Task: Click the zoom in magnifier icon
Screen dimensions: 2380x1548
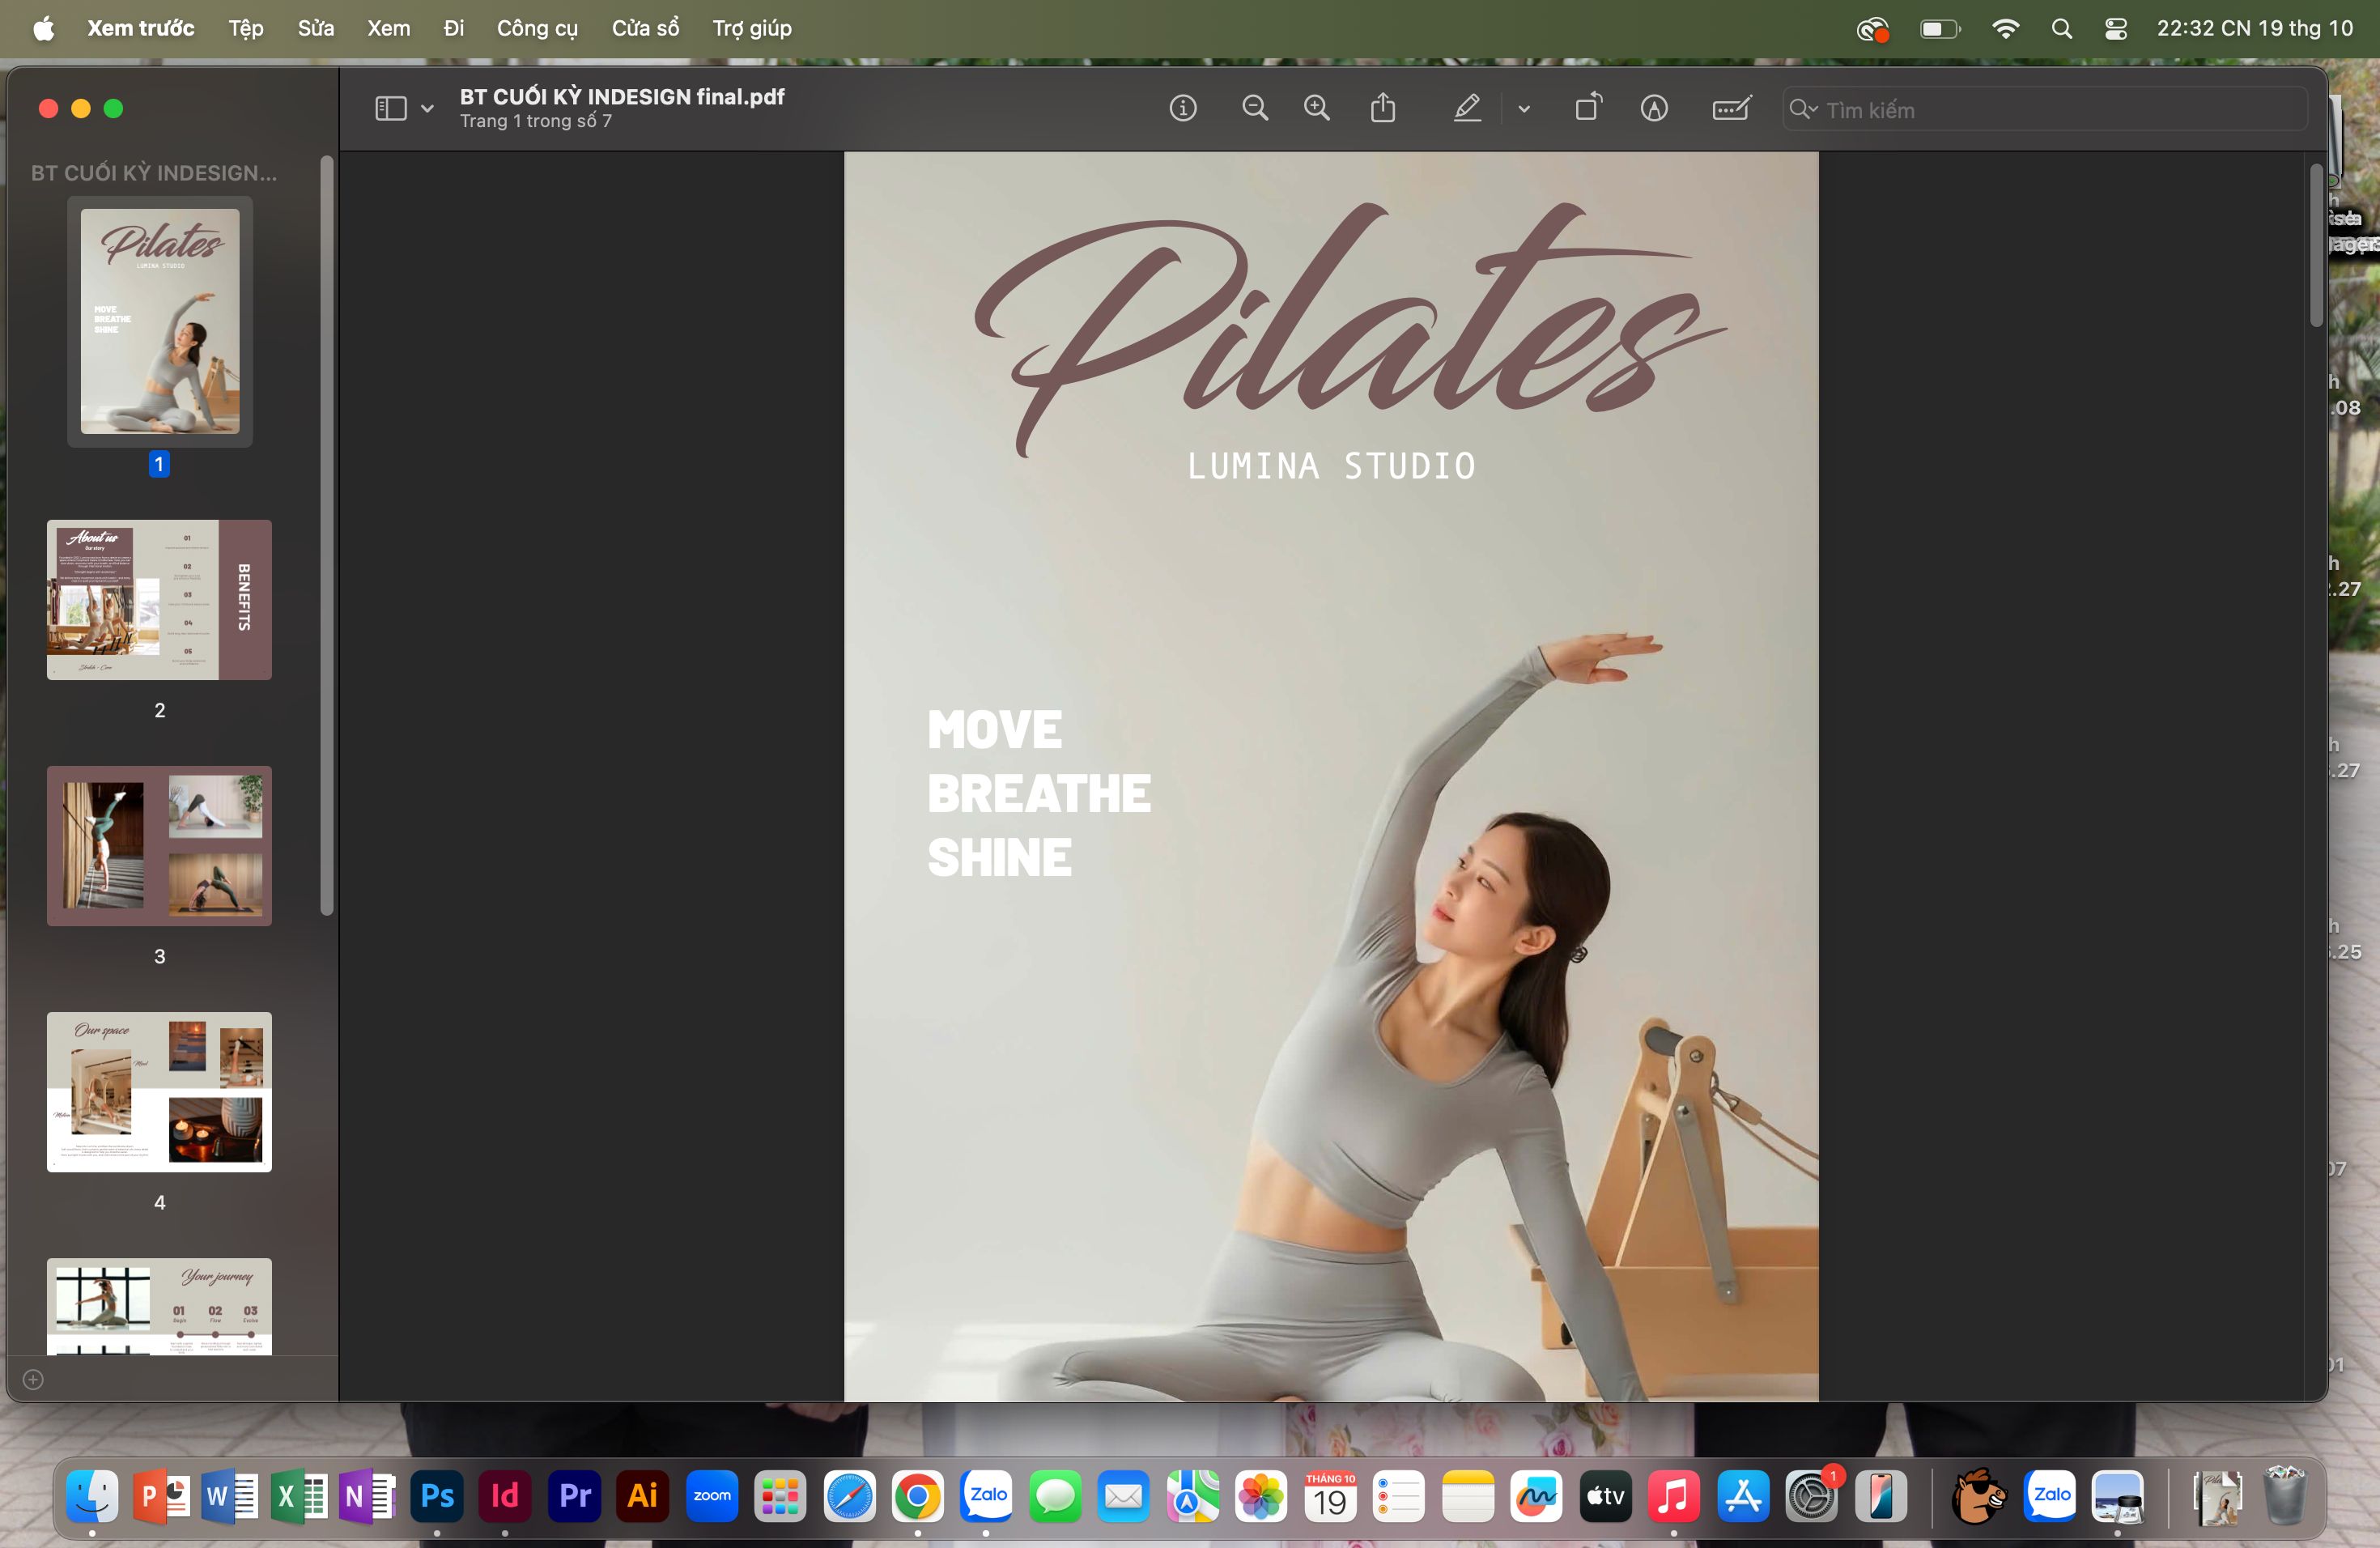Action: pyautogui.click(x=1317, y=108)
